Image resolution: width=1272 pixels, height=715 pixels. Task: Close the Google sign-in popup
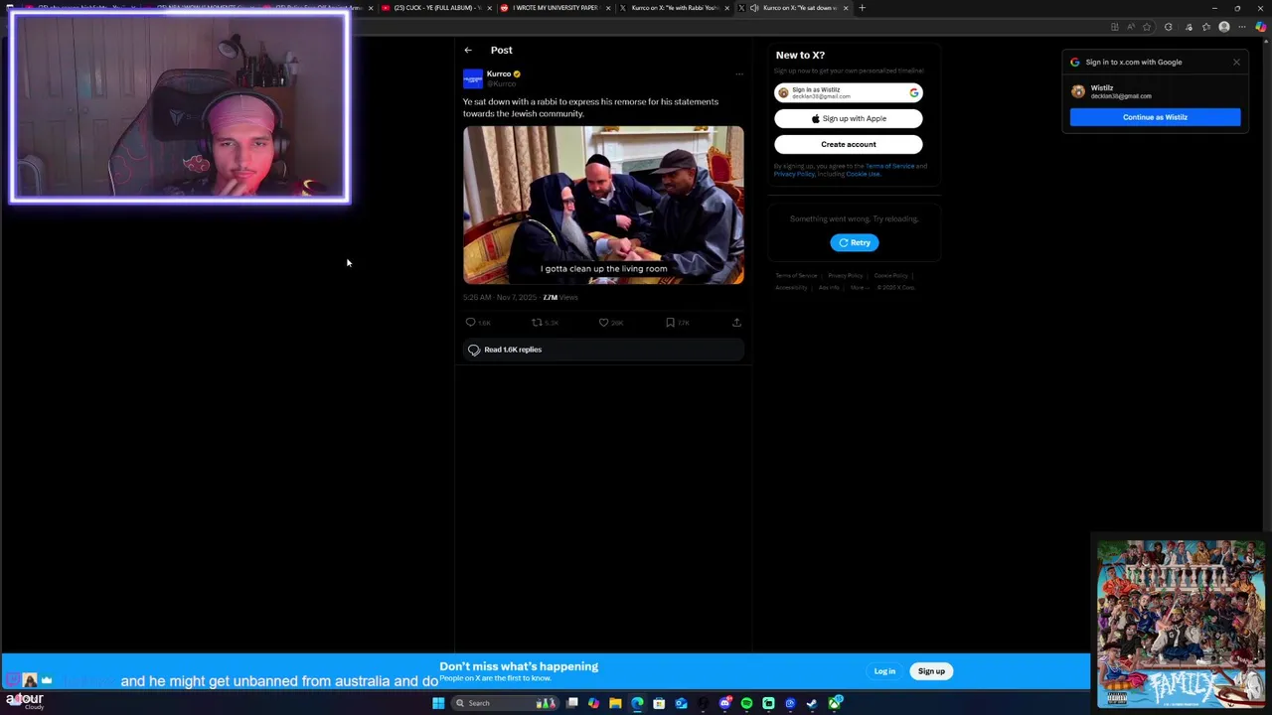[1236, 62]
